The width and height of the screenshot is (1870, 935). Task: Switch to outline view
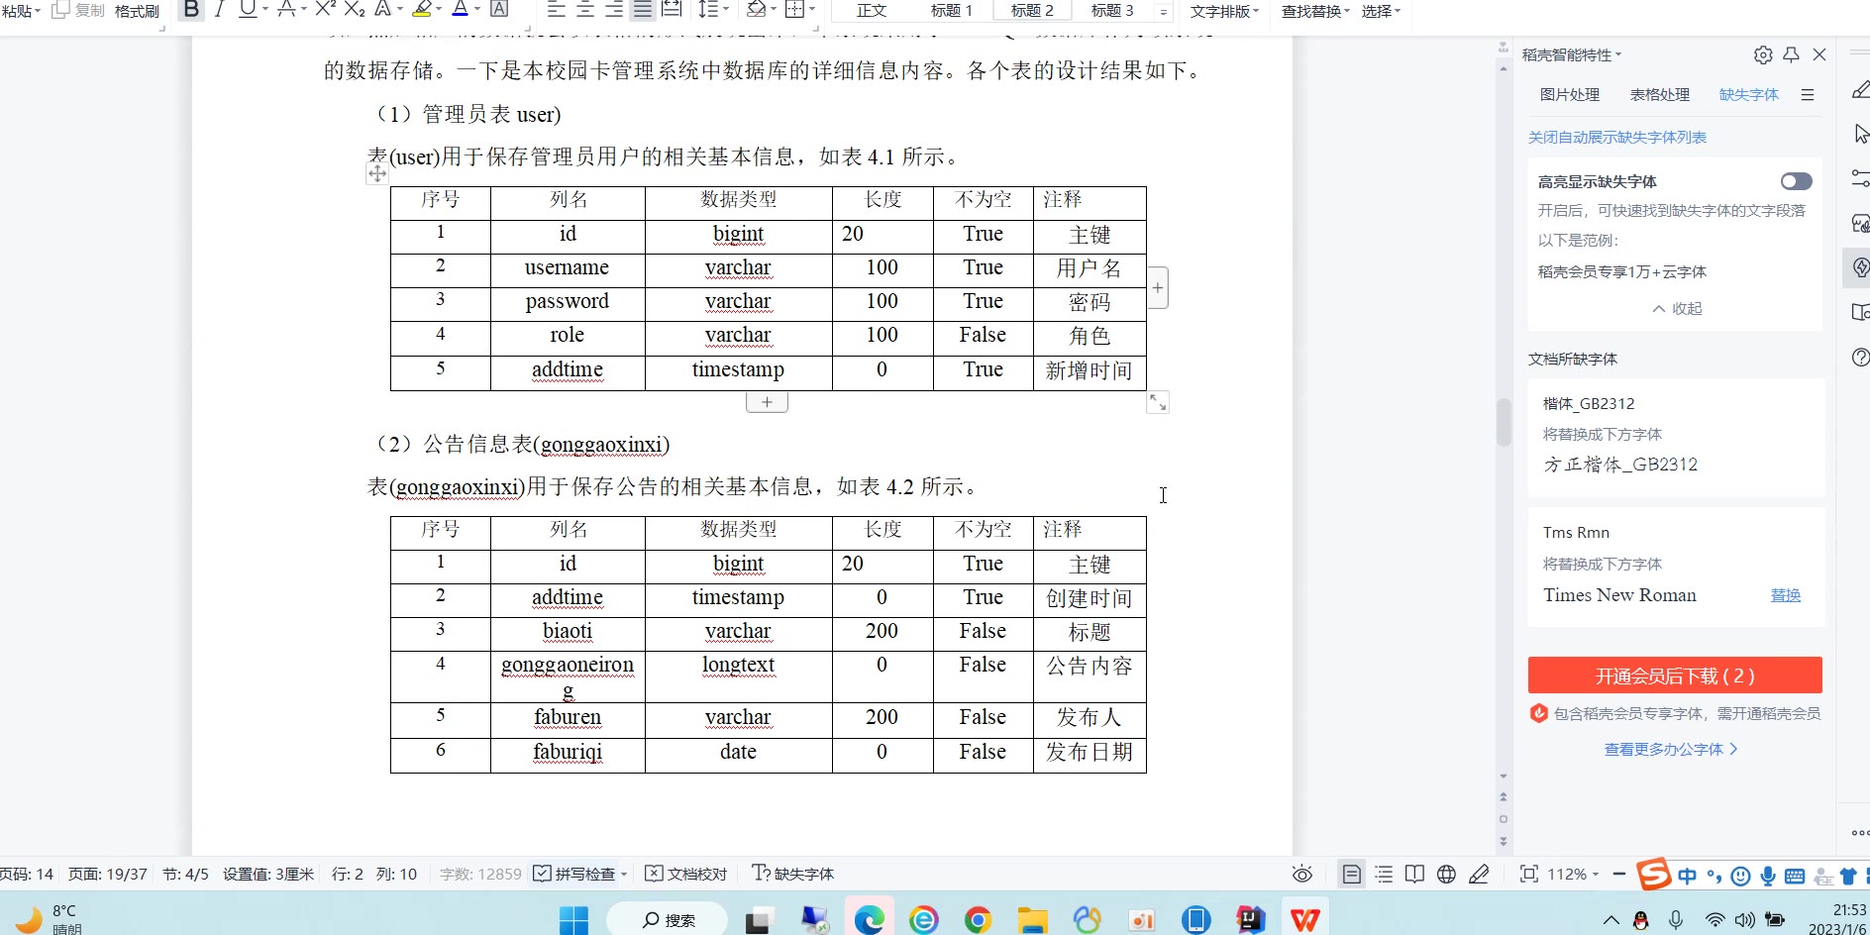point(1384,874)
